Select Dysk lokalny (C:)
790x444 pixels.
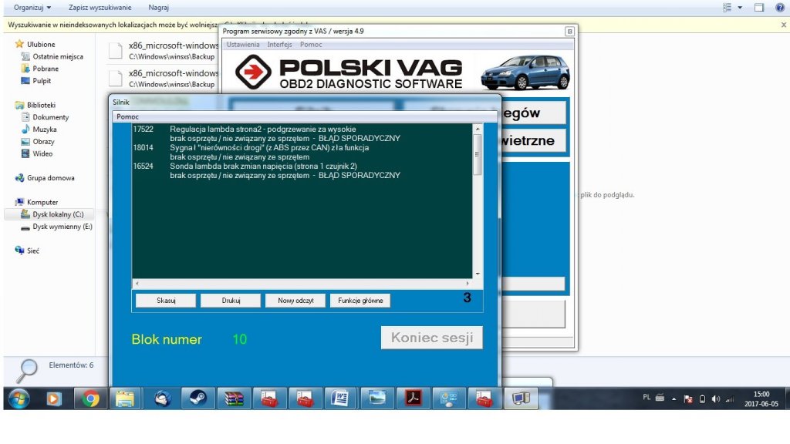pos(58,214)
